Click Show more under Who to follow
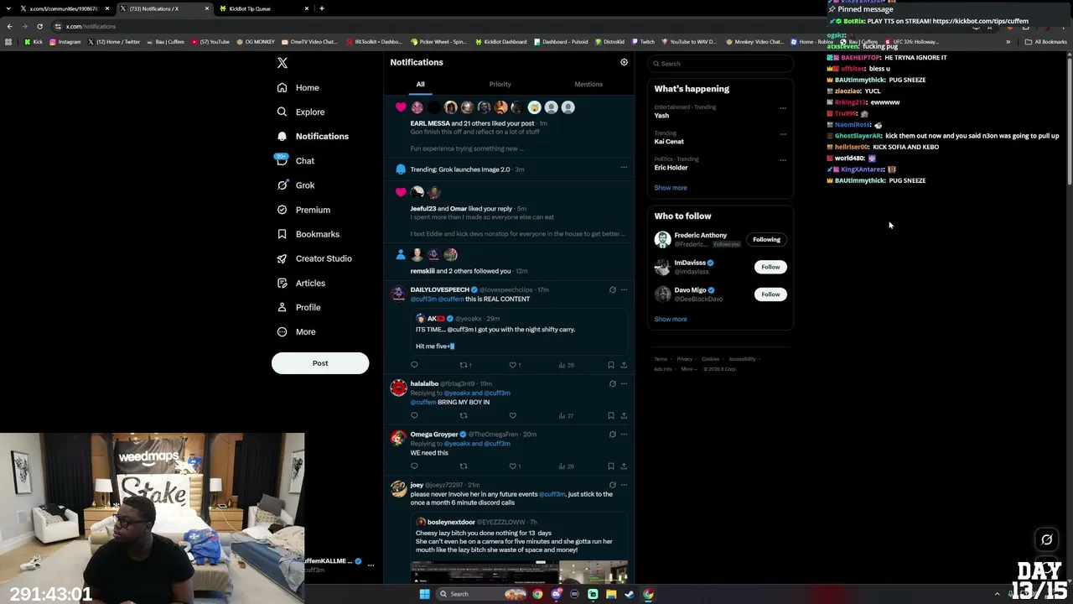This screenshot has width=1073, height=604. 671,319
